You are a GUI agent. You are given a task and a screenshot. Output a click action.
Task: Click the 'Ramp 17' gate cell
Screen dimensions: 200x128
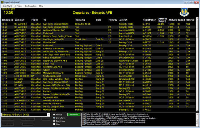pos(100,52)
